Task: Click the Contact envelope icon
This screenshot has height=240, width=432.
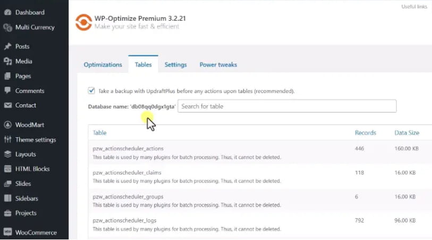Action: coord(7,105)
